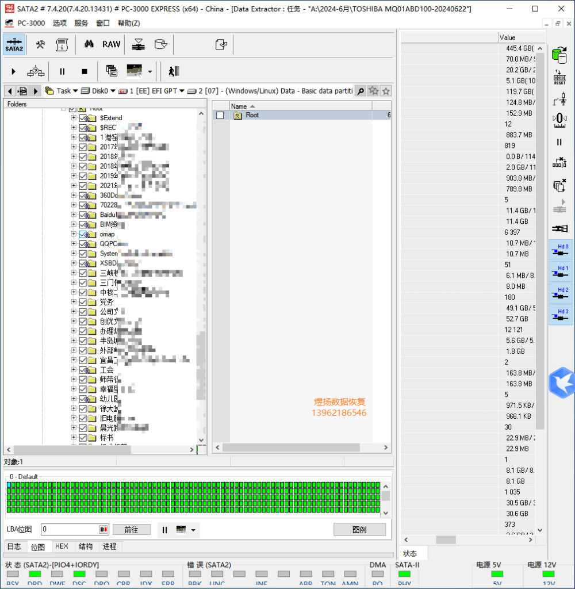575x589 pixels.
Task: Switch to the 进程 tab
Action: pos(110,546)
